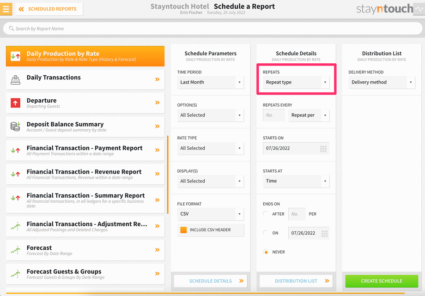Open the Starts At Time dropdown
The height and width of the screenshot is (296, 425).
[296, 181]
